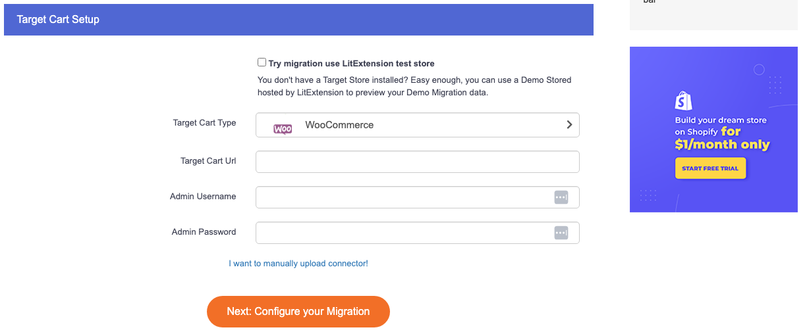Click the Demo Store description paragraph
This screenshot has width=807, height=336.
point(414,86)
